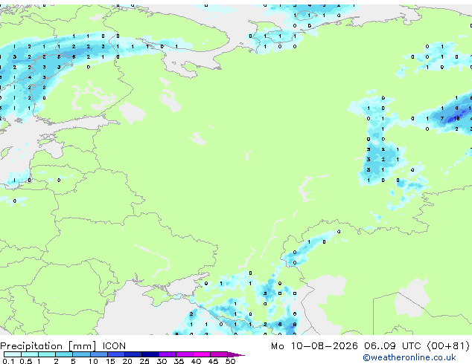Viewport: 472px width, 364px height.
Task: Click the '06..09 UTC' time range text
Action: click(x=392, y=346)
